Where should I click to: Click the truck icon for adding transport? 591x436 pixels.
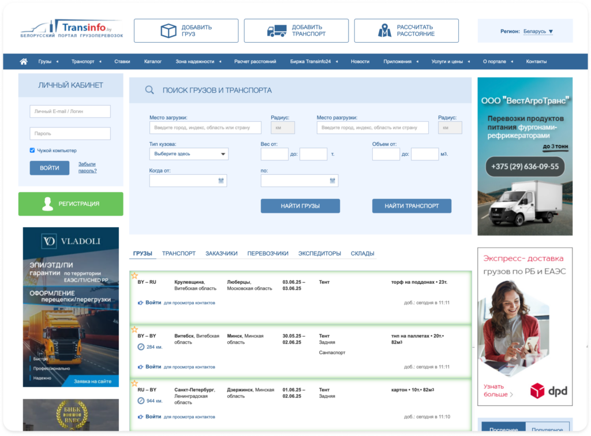[x=277, y=31]
